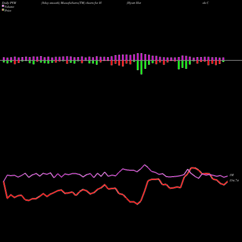Click the '(Hyatt Hot' company name text
Screen dimensions: 242x242
coord(134,3)
